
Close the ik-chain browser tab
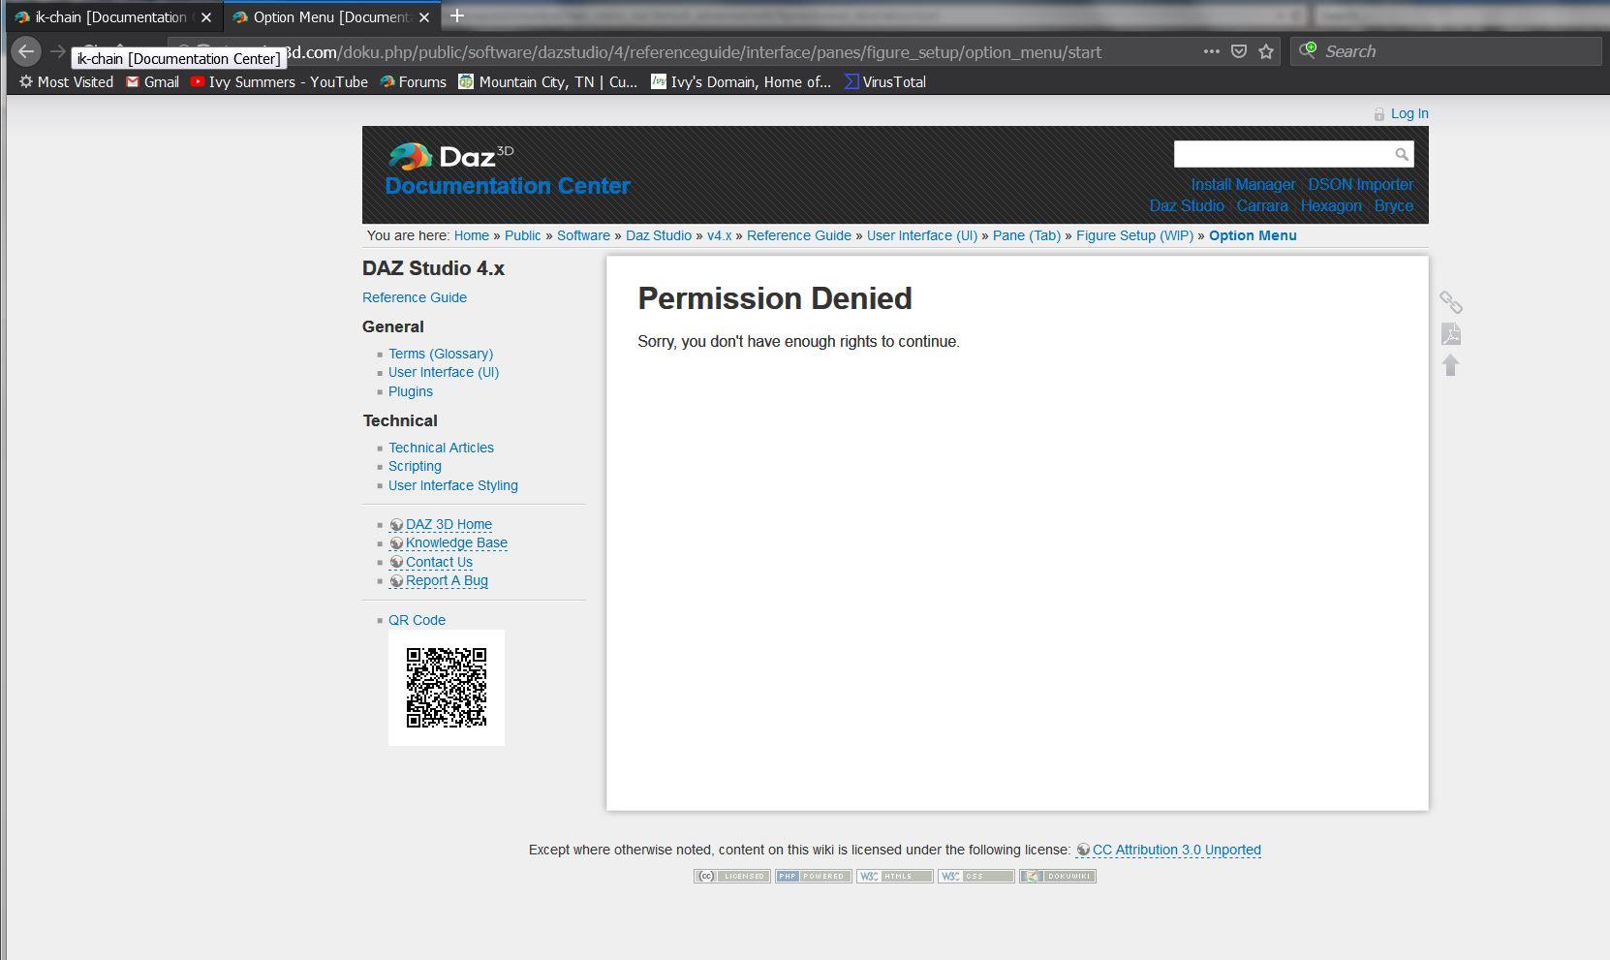(x=205, y=17)
